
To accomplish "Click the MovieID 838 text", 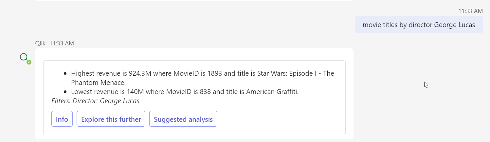I will (x=188, y=92).
